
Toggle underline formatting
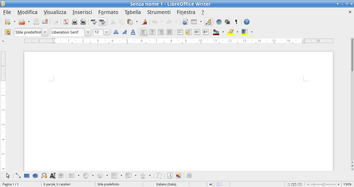coord(133,32)
